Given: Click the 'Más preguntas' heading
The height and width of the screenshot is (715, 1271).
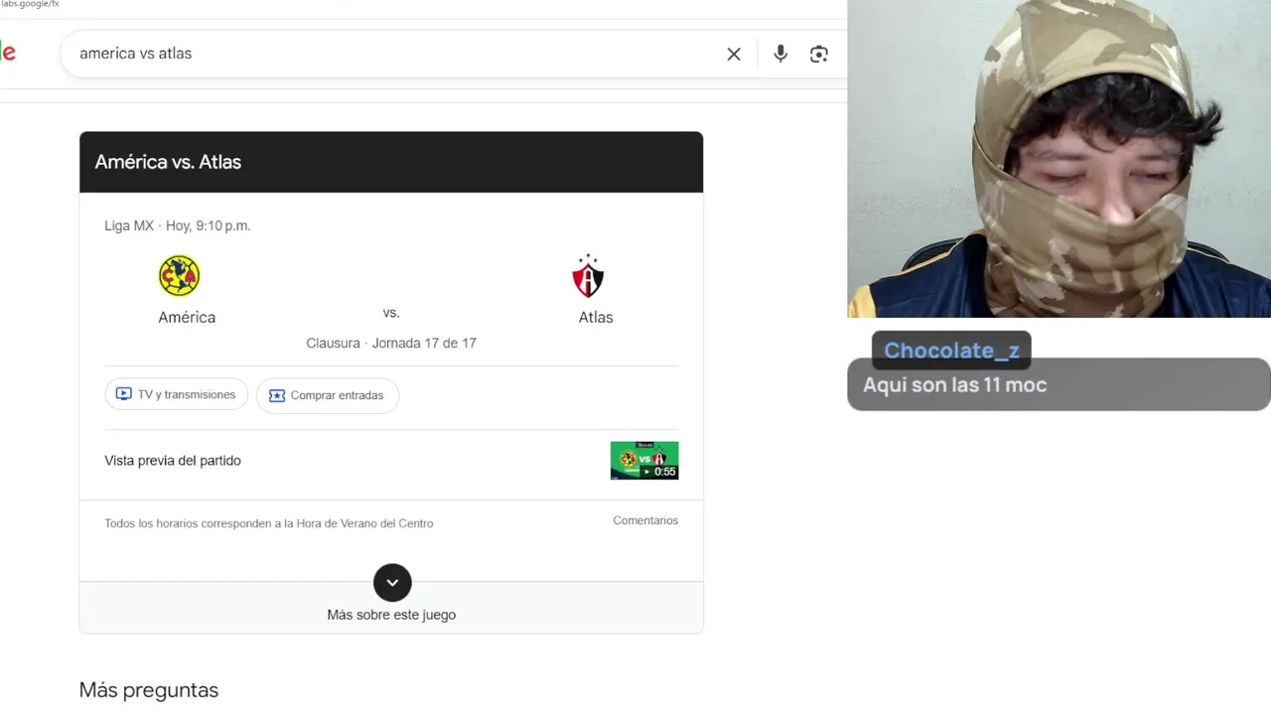Looking at the screenshot, I should click(149, 690).
